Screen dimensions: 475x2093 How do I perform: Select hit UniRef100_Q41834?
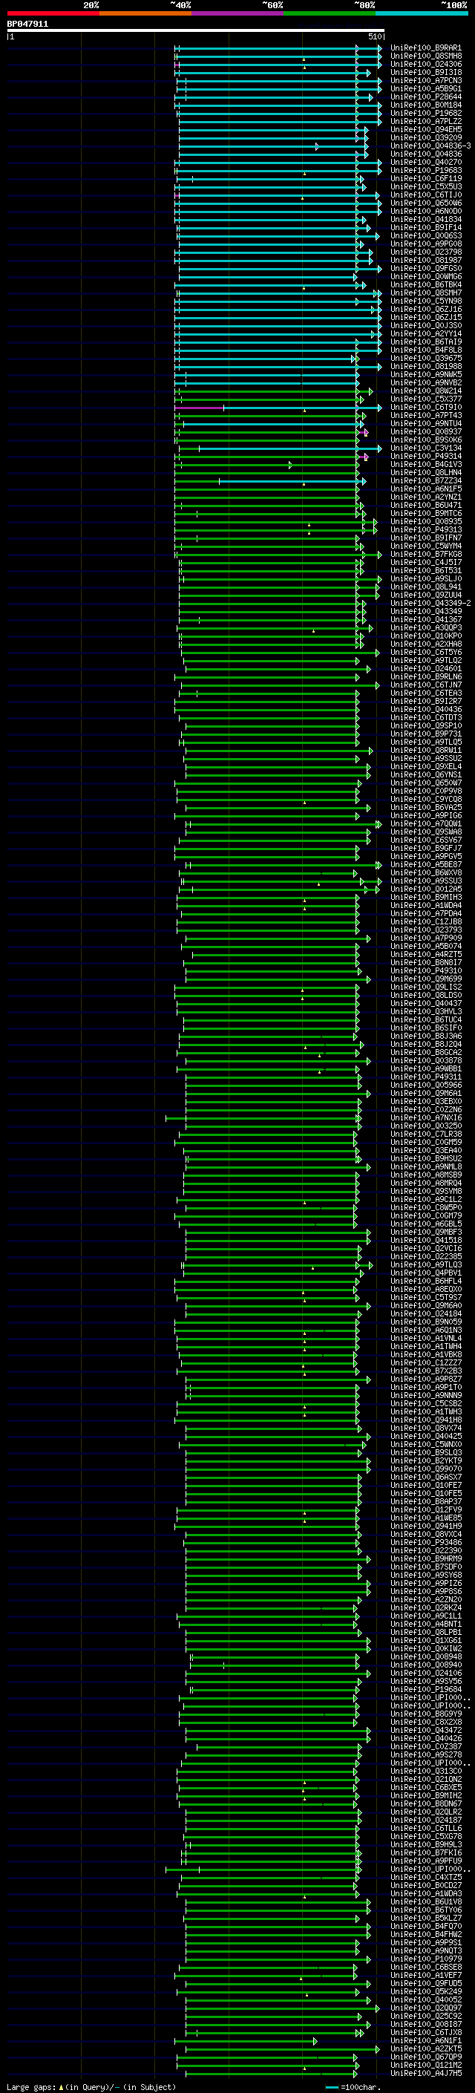pos(425,219)
